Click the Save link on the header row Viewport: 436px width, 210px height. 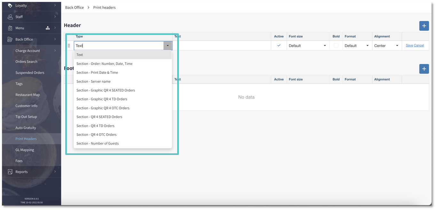pos(409,45)
